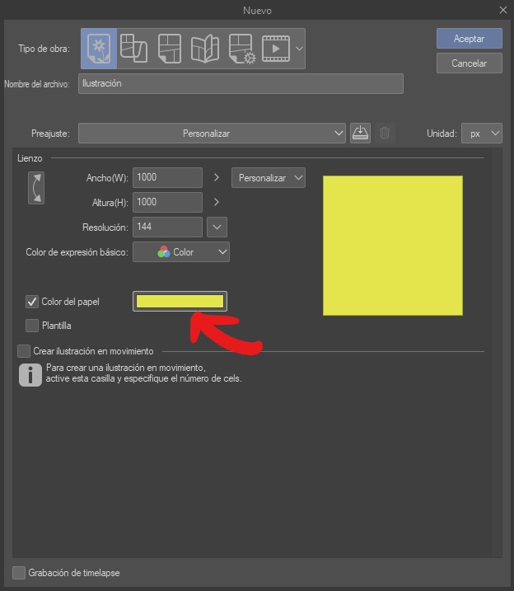Click the Nombre del archivo text field
Viewport: 514px width, 591px height.
pos(241,83)
